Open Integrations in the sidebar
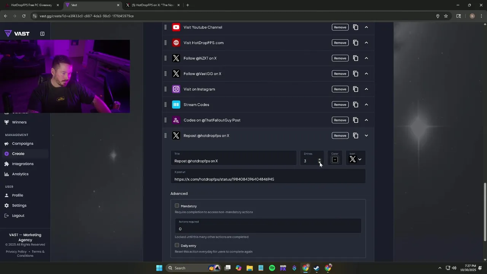The image size is (487, 274). tap(22, 164)
